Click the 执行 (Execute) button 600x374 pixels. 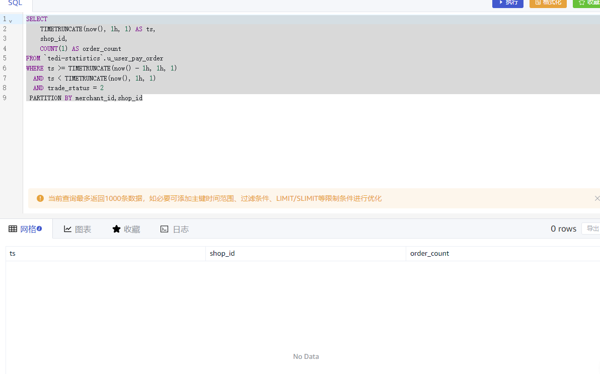507,3
